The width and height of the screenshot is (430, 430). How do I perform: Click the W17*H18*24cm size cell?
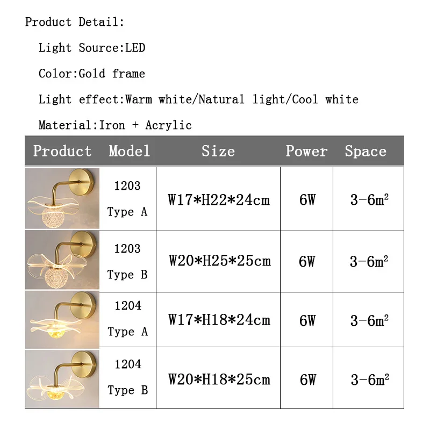[x=218, y=319]
